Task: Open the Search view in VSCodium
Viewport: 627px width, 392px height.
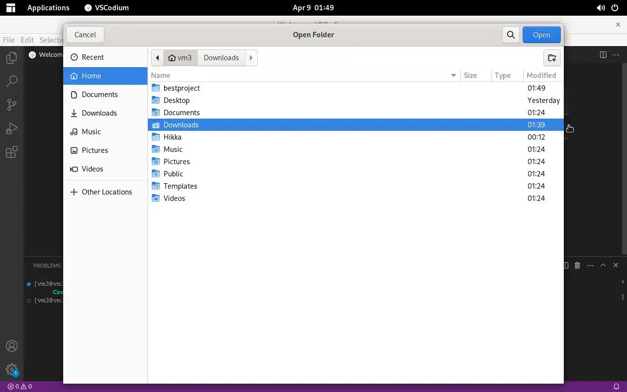Action: (12, 81)
